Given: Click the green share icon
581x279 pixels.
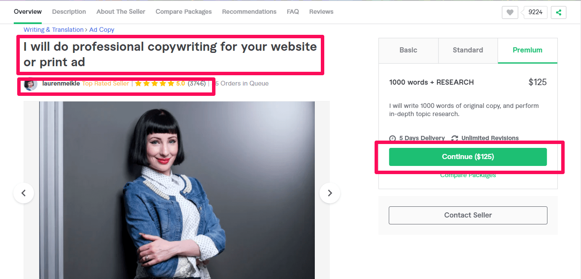Looking at the screenshot, I should point(559,12).
